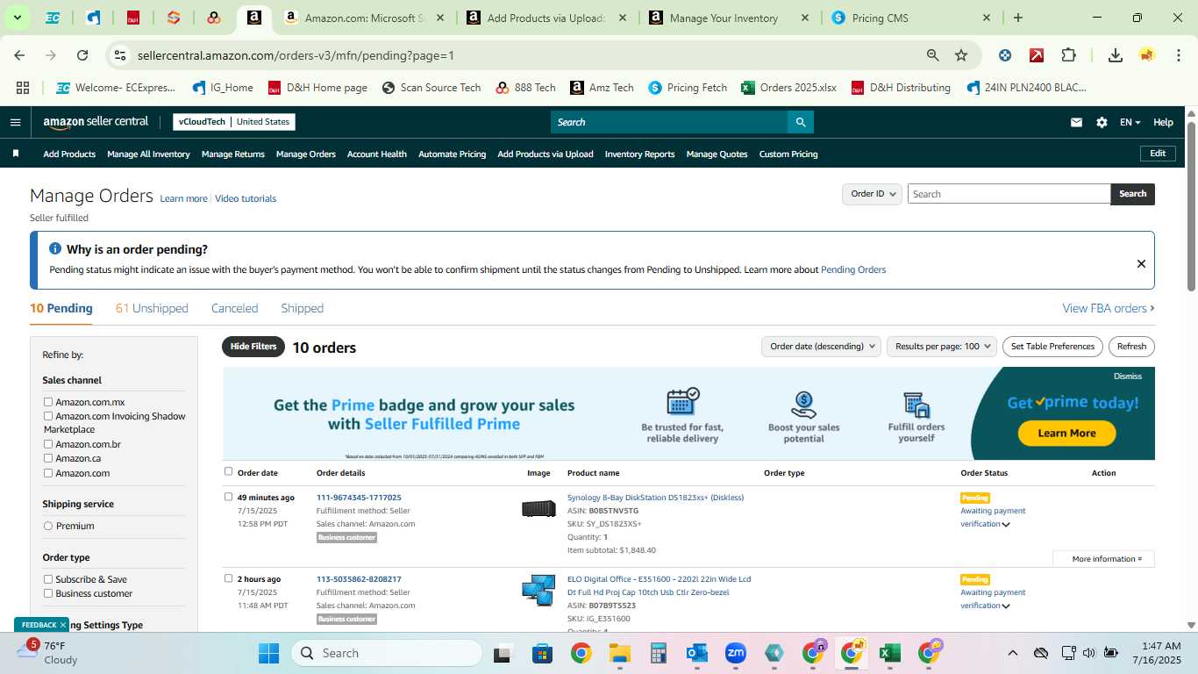Viewport: 1198px width, 674px height.
Task: Expand payment verification status for ELO order
Action: pyautogui.click(x=1006, y=606)
